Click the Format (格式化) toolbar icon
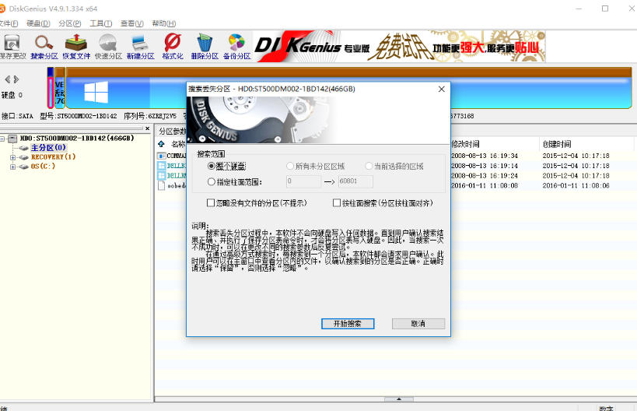637x411 pixels. coord(172,47)
